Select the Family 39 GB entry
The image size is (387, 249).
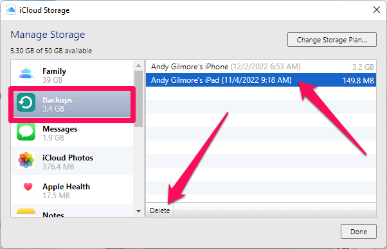coord(72,74)
